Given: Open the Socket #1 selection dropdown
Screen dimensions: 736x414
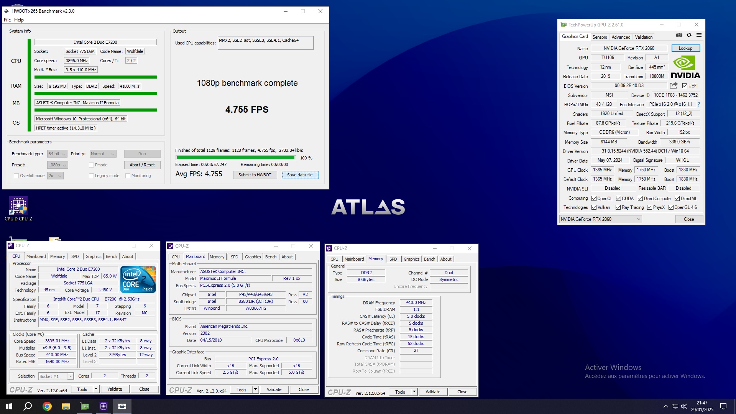Looking at the screenshot, I should coord(56,376).
